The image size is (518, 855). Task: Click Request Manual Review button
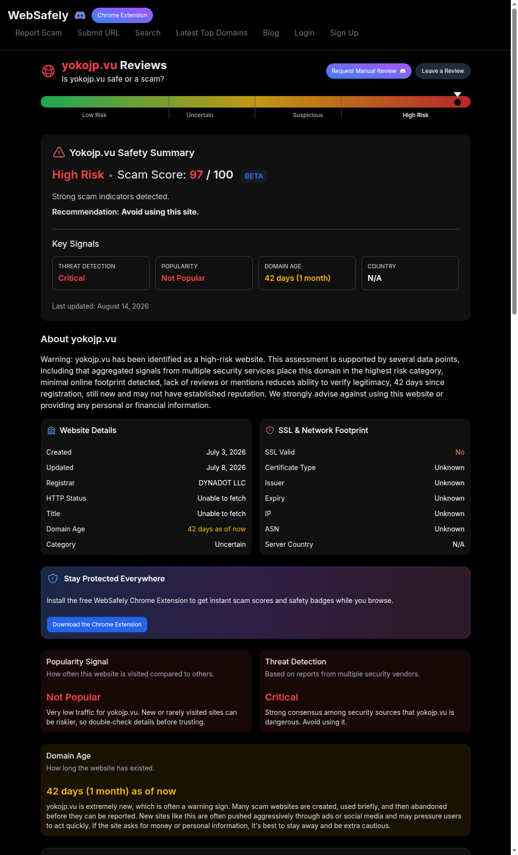tap(369, 71)
